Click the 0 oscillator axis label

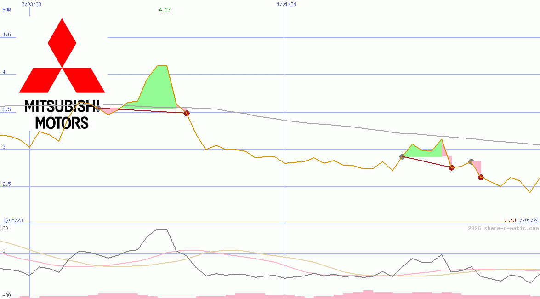(4, 252)
